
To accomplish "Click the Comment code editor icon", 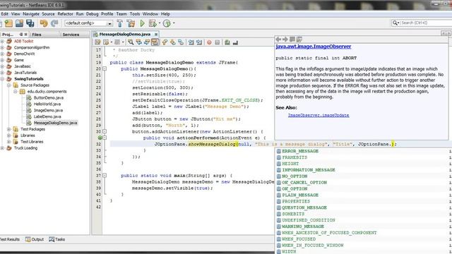I will click(227, 42).
